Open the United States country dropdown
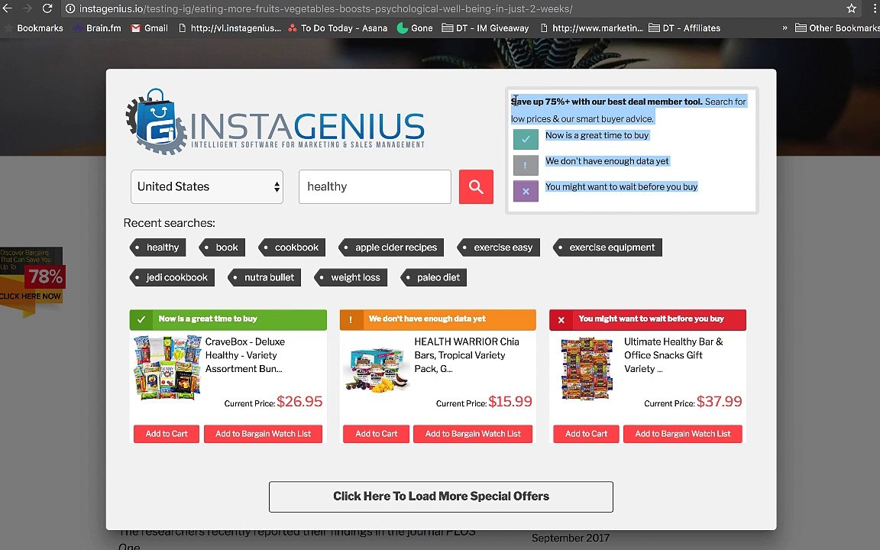 206,187
